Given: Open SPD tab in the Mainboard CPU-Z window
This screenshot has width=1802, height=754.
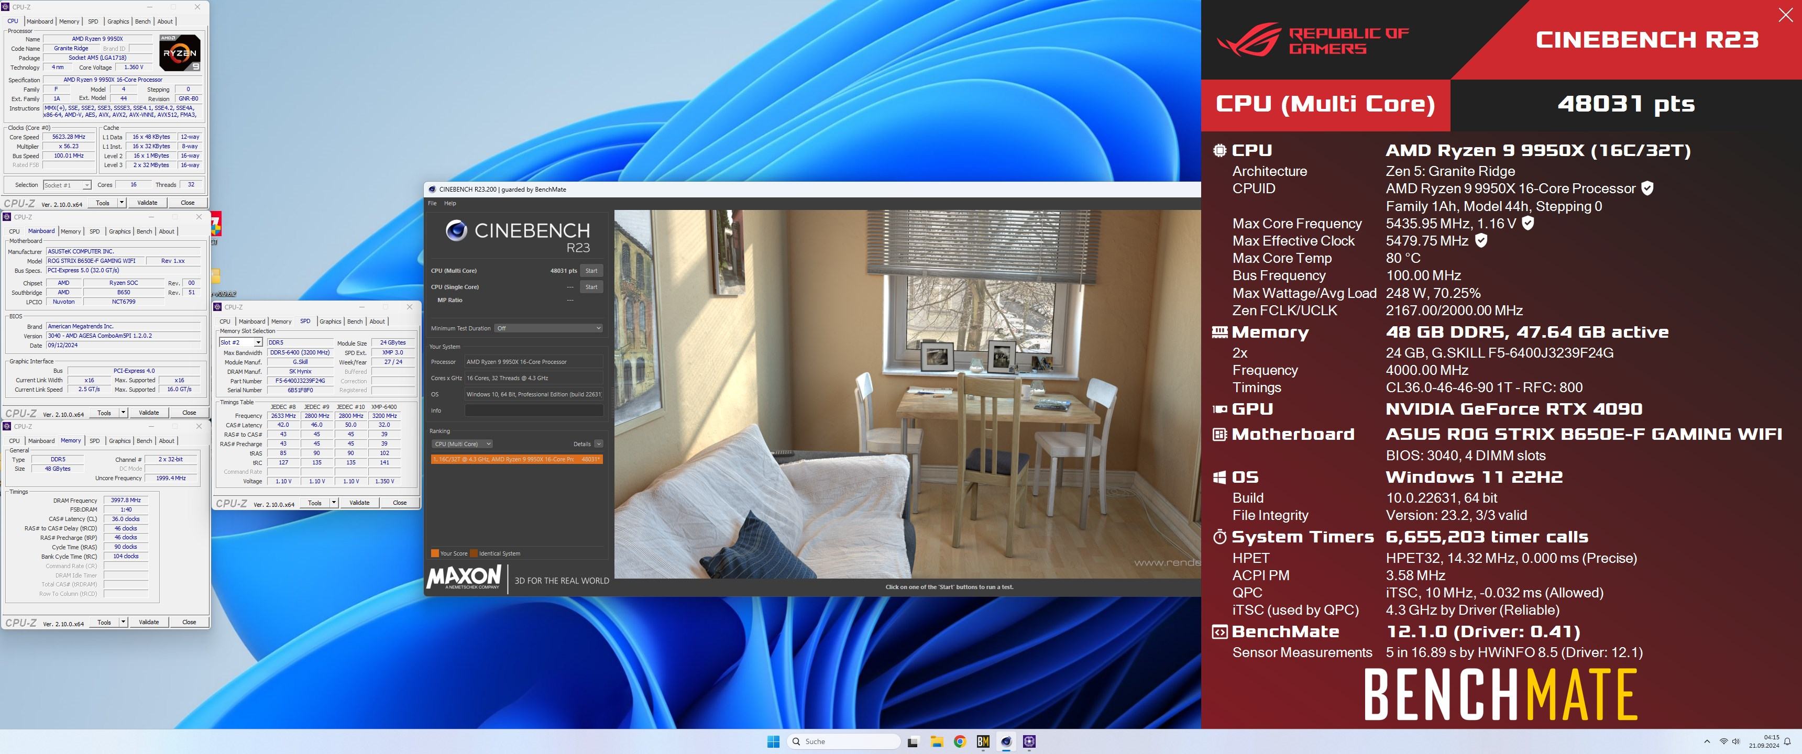Looking at the screenshot, I should tap(94, 231).
